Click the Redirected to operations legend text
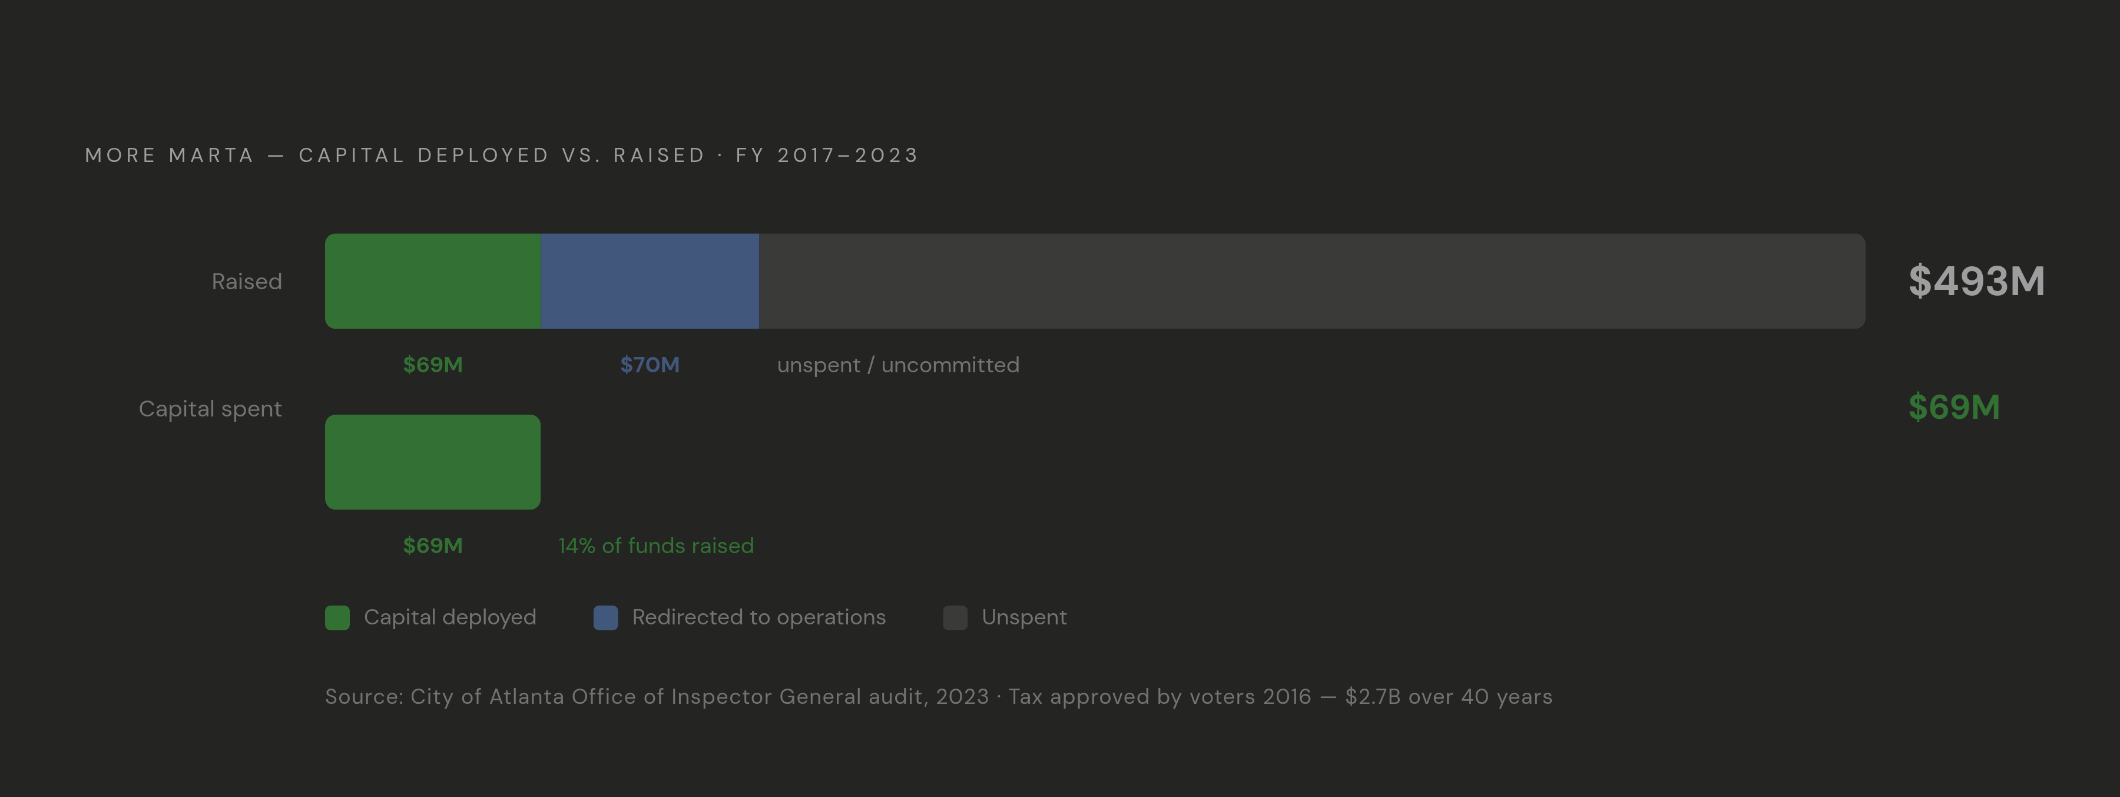The image size is (2120, 797). (x=759, y=617)
